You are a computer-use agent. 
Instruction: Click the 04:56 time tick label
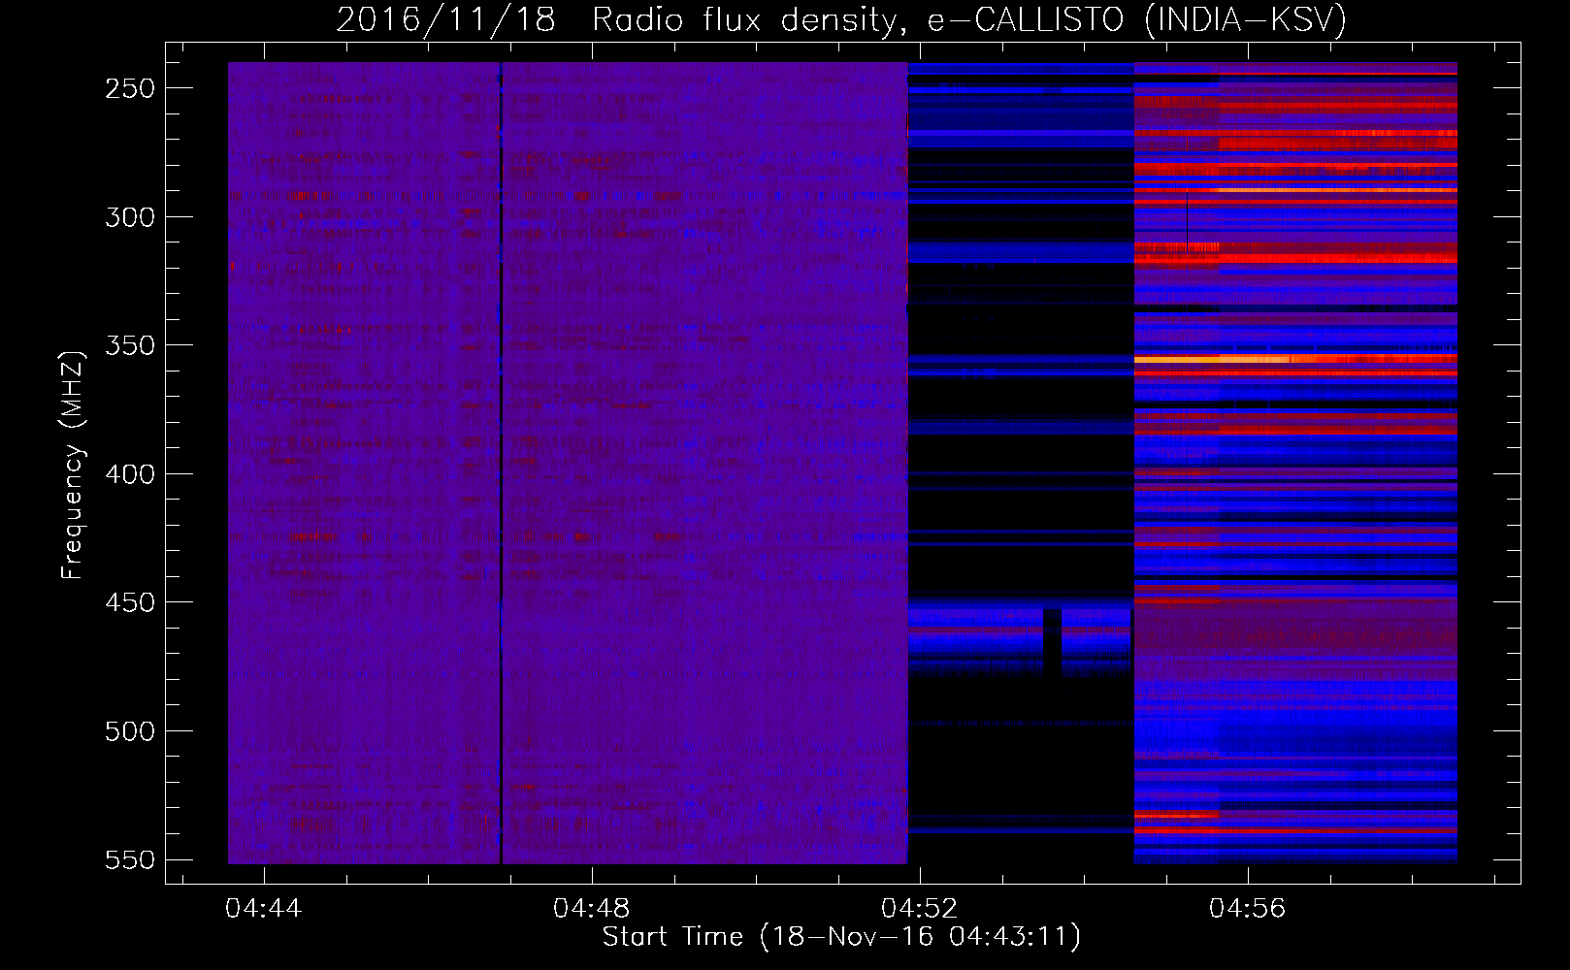tap(1247, 908)
